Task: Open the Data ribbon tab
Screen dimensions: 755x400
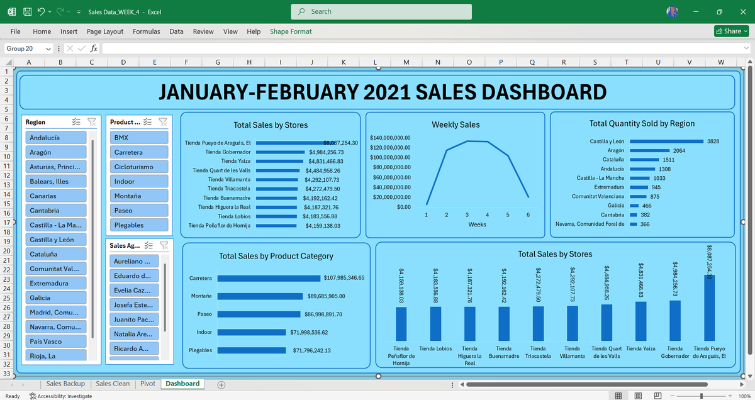Action: (x=176, y=31)
